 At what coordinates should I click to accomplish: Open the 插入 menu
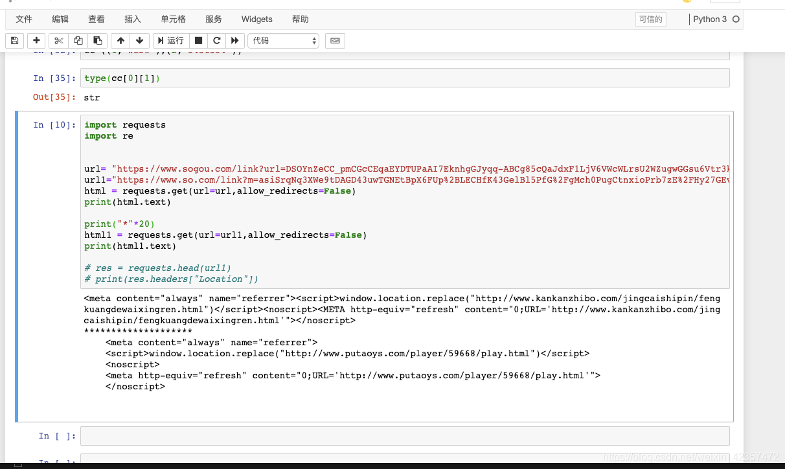(133, 19)
